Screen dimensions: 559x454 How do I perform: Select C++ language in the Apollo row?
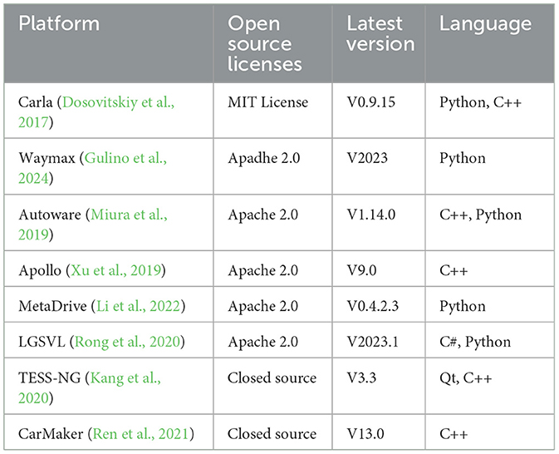tap(454, 270)
